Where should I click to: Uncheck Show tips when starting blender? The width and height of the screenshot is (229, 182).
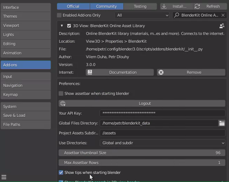point(61,172)
